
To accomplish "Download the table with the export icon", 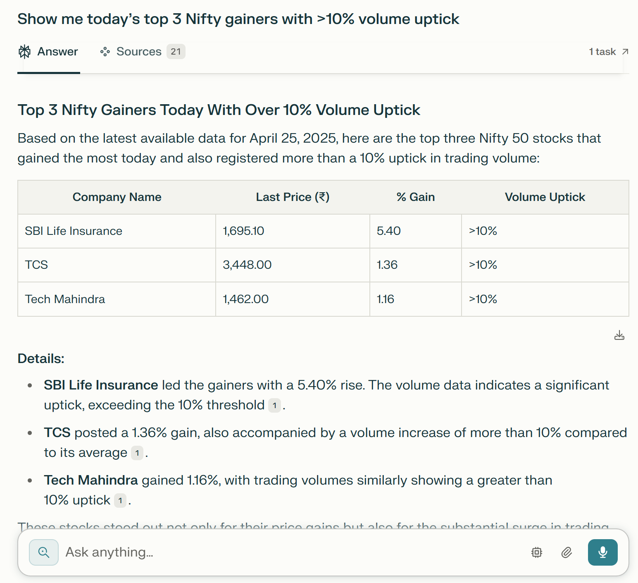I will tap(619, 335).
